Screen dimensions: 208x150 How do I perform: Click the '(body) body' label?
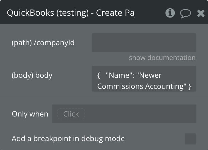click(32, 75)
